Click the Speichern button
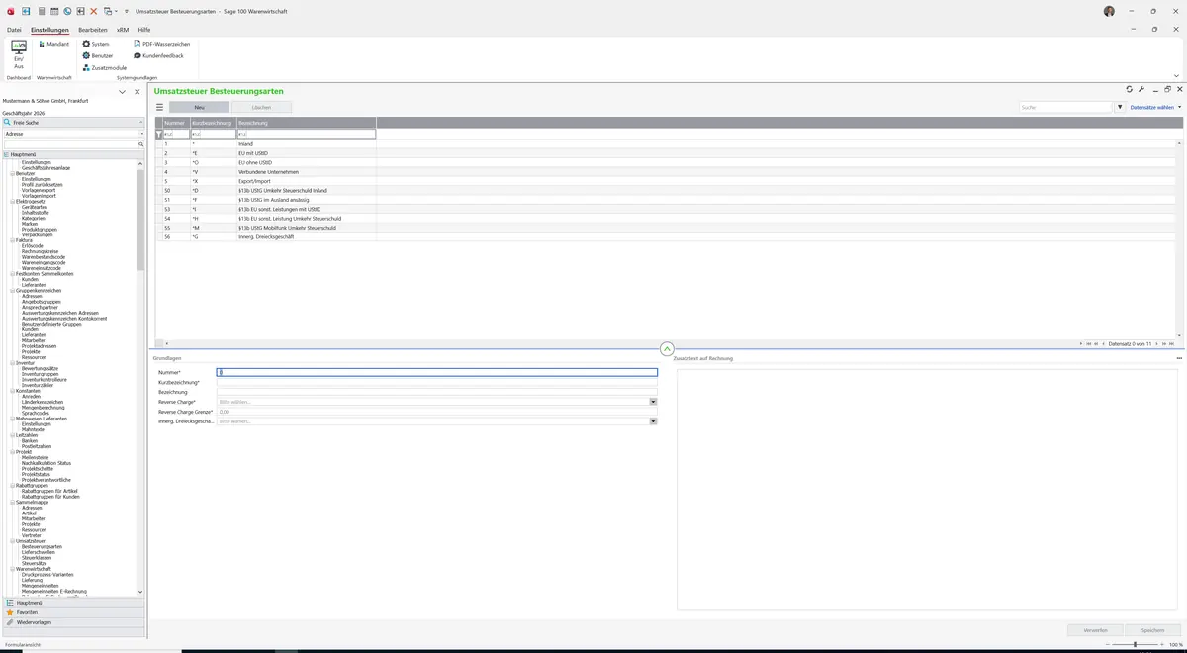The image size is (1187, 653). (x=1152, y=630)
